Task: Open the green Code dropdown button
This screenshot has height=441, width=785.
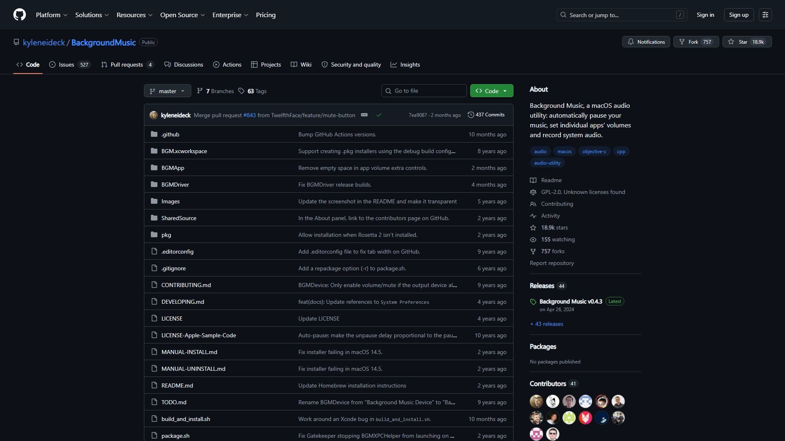Action: (x=491, y=91)
